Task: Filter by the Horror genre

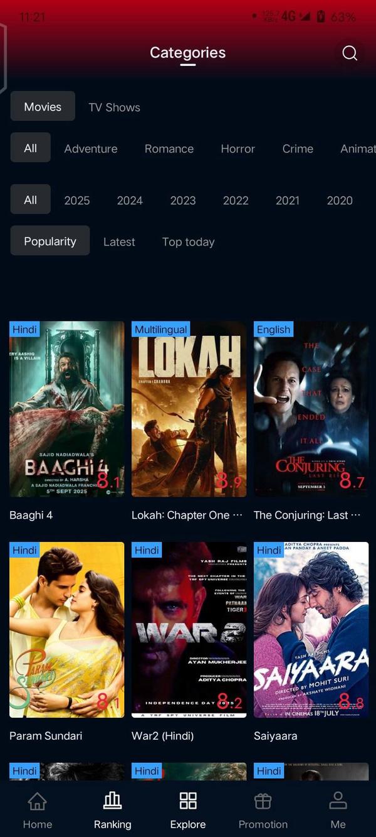Action: coord(238,149)
